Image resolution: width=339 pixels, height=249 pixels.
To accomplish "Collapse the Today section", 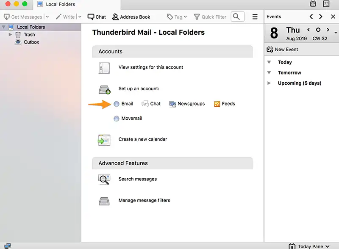I will click(269, 62).
